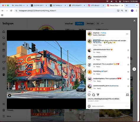Save post with bookmark icon
Viewport: 140px width, 122px height.
(127, 95)
